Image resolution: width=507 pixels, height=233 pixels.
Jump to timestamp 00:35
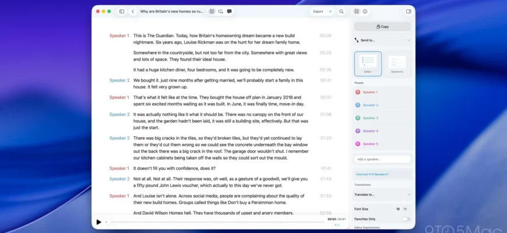pyautogui.click(x=326, y=70)
